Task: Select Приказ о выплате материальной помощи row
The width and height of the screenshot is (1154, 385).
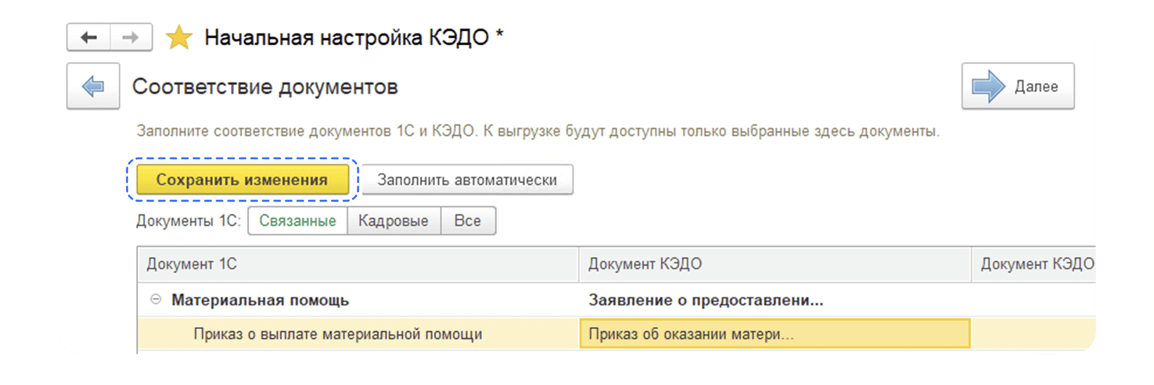Action: 616,334
